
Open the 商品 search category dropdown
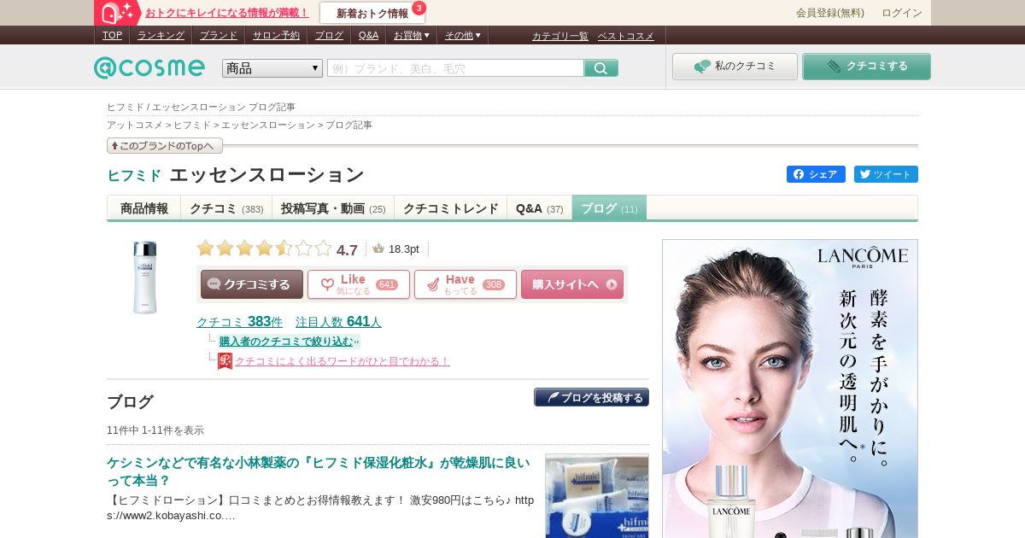pyautogui.click(x=272, y=68)
